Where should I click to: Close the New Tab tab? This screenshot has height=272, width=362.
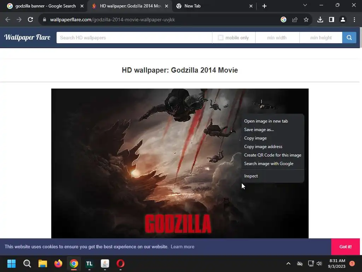(x=251, y=6)
